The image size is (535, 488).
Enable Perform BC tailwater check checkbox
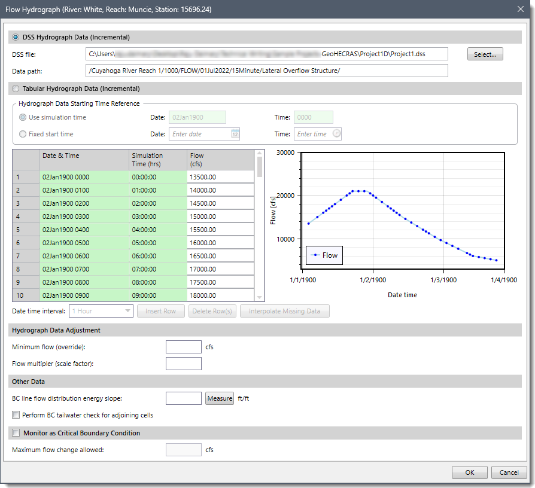click(16, 414)
